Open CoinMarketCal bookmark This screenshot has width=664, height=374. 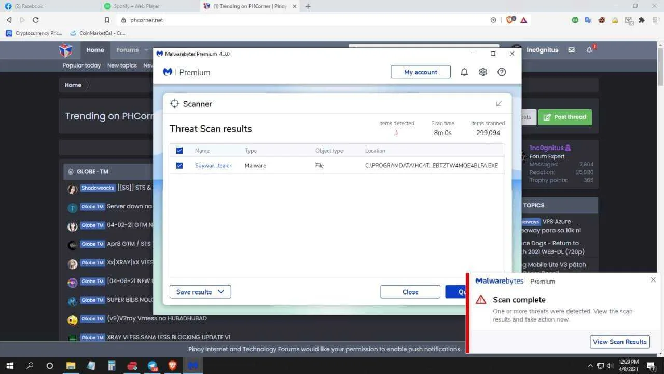[x=98, y=33]
